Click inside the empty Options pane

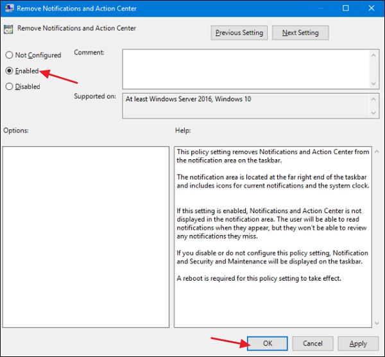point(86,237)
